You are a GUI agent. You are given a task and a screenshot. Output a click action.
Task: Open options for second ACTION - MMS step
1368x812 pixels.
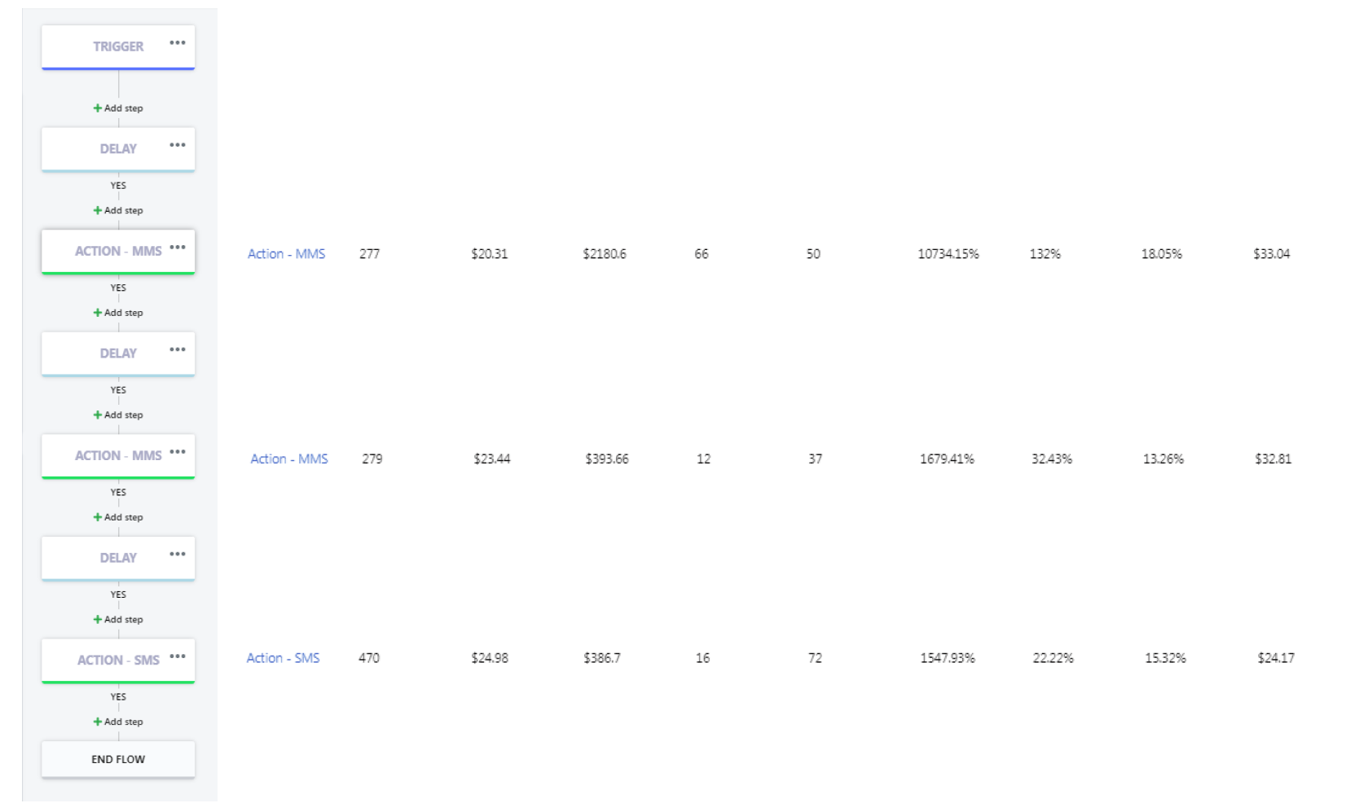178,451
